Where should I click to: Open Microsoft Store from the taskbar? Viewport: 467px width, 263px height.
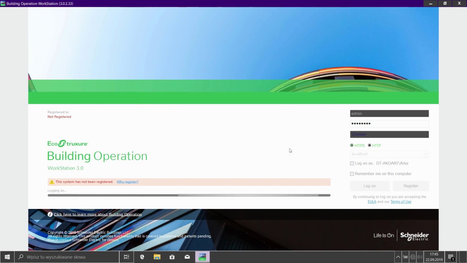[x=172, y=257]
